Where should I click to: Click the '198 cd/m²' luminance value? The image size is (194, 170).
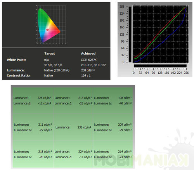pyautogui.click(x=125, y=98)
